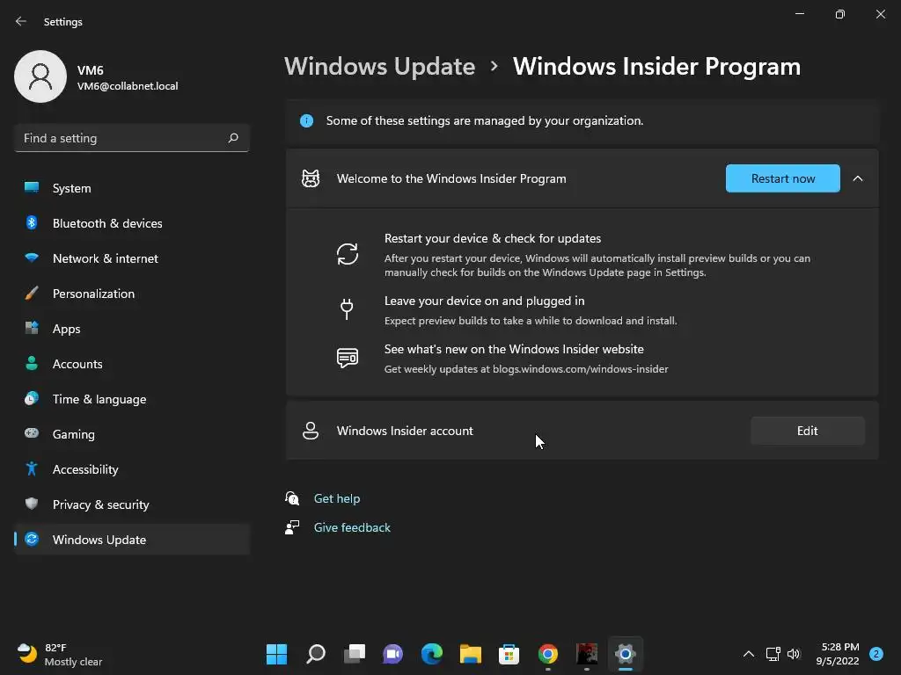Click the Windows Update sync icon in sidebar
This screenshot has height=675, width=901.
tap(32, 539)
